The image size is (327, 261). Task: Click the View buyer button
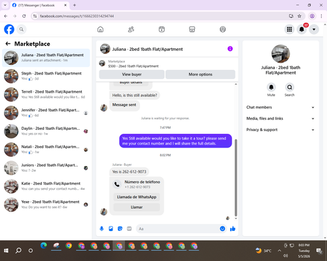[x=131, y=74]
